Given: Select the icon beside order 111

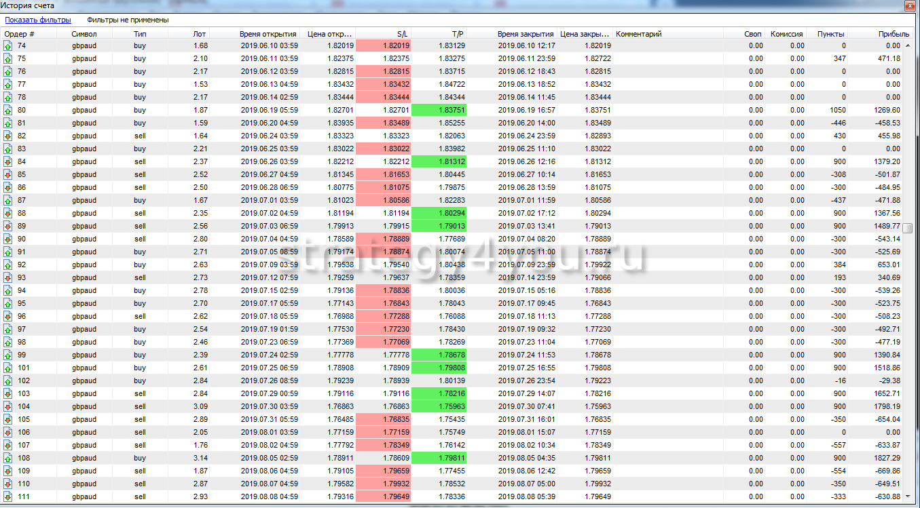Looking at the screenshot, I should tap(8, 496).
